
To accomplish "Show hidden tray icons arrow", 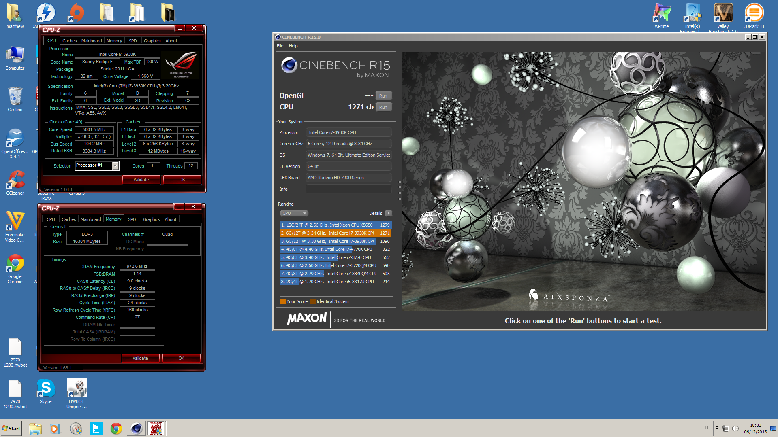I will 717,428.
